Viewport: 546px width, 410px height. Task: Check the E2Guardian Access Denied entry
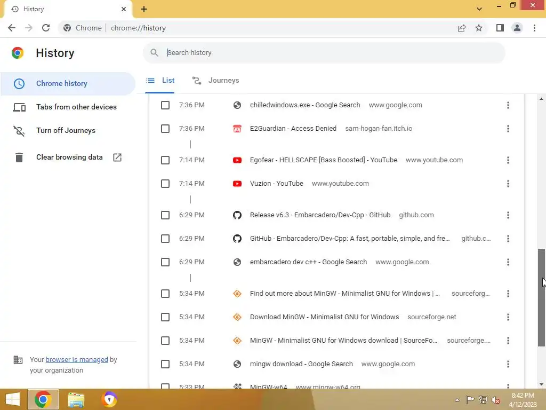point(165,129)
